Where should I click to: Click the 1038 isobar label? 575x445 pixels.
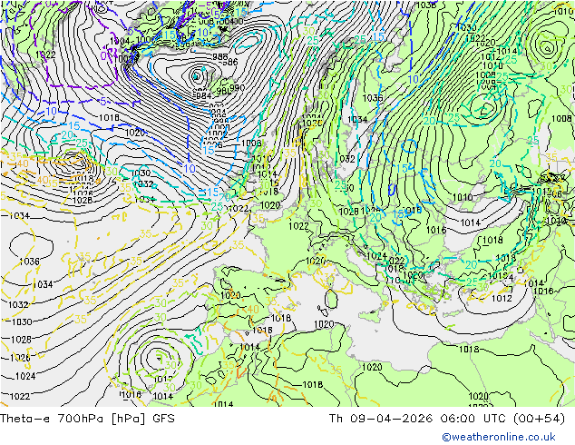426,5
